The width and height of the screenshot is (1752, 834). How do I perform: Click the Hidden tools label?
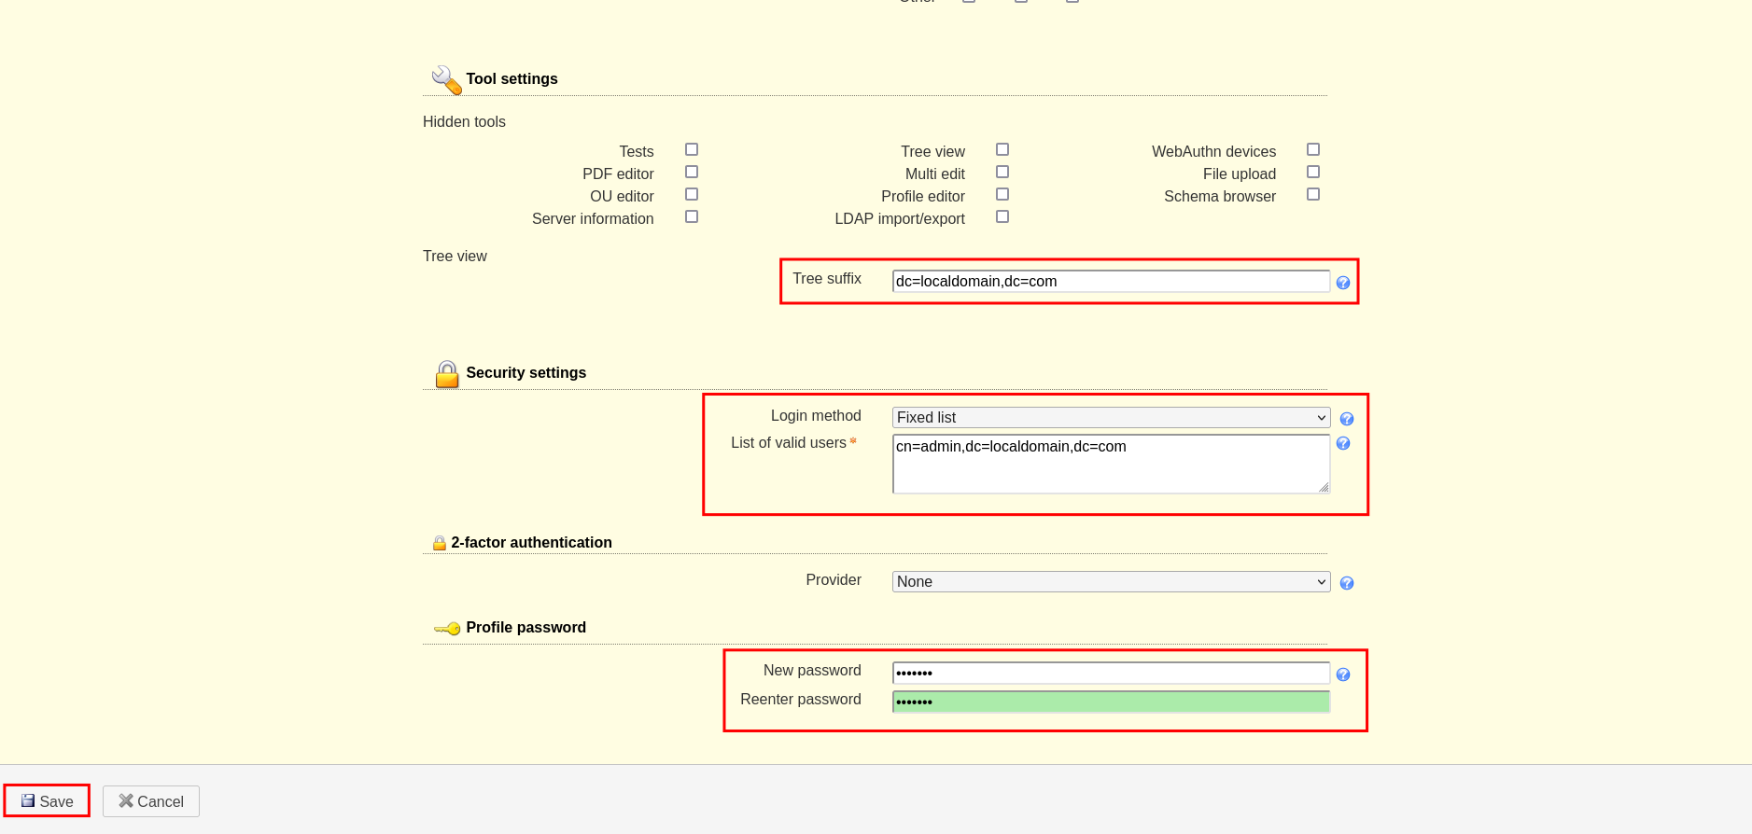pos(464,121)
